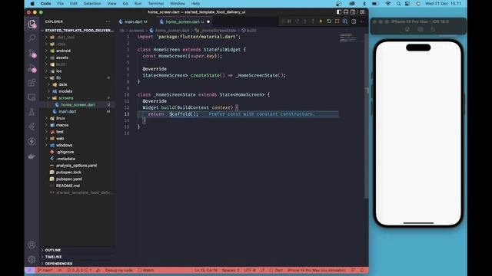Image resolution: width=492 pixels, height=276 pixels.
Task: Expand the DEPENDENCIES section
Action: pyautogui.click(x=78, y=264)
